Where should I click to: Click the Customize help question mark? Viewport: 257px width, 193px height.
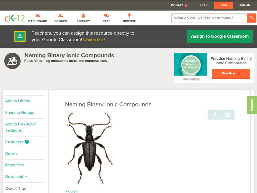point(27,142)
